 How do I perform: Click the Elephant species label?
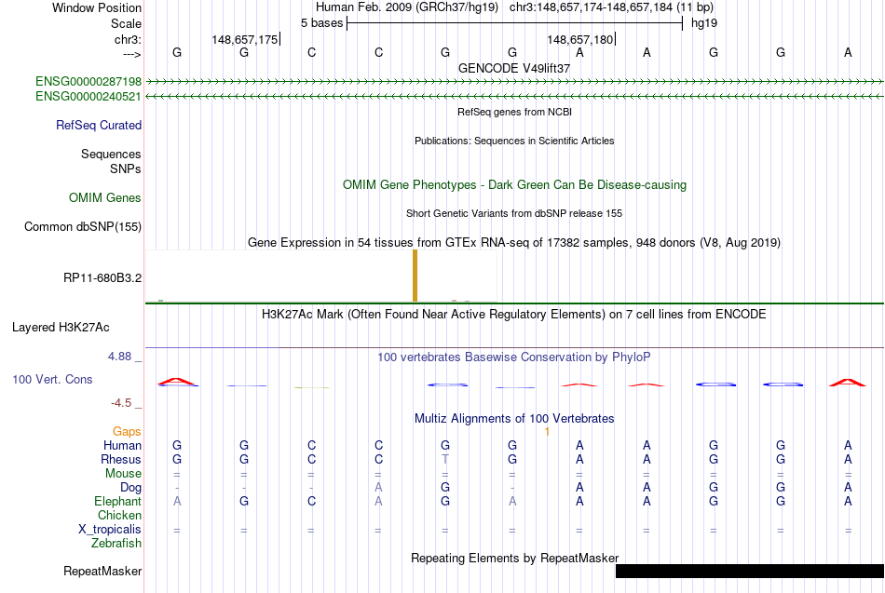click(118, 502)
